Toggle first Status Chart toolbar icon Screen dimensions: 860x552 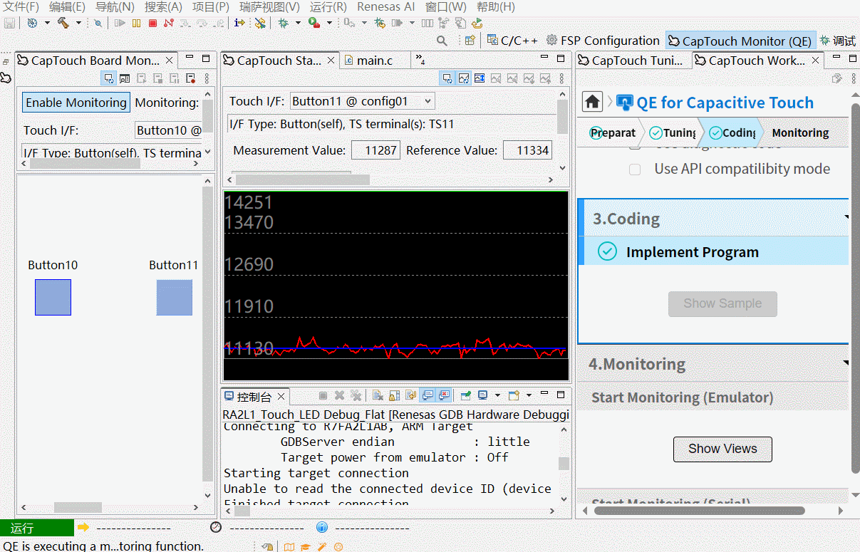(447, 78)
